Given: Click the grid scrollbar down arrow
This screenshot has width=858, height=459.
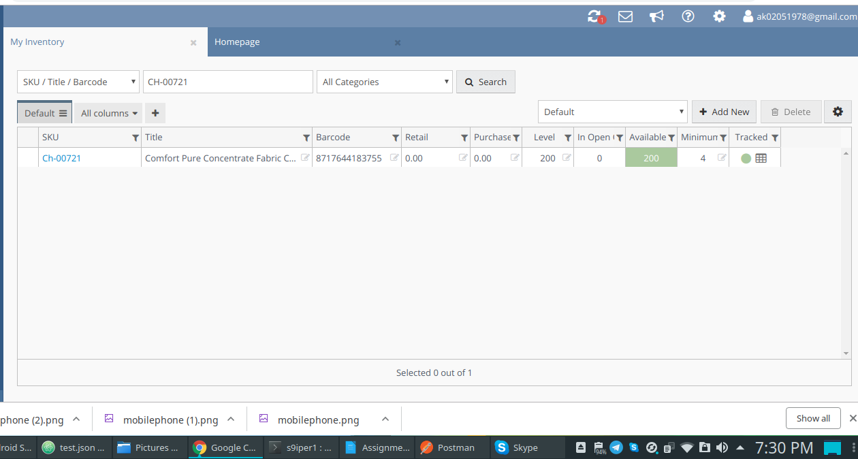Looking at the screenshot, I should coord(846,353).
